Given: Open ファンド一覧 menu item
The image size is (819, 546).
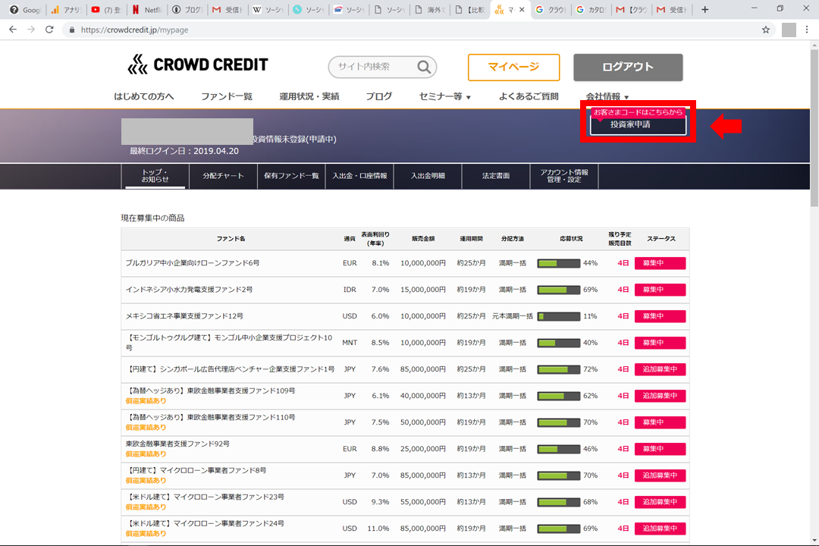Looking at the screenshot, I should click(x=227, y=96).
